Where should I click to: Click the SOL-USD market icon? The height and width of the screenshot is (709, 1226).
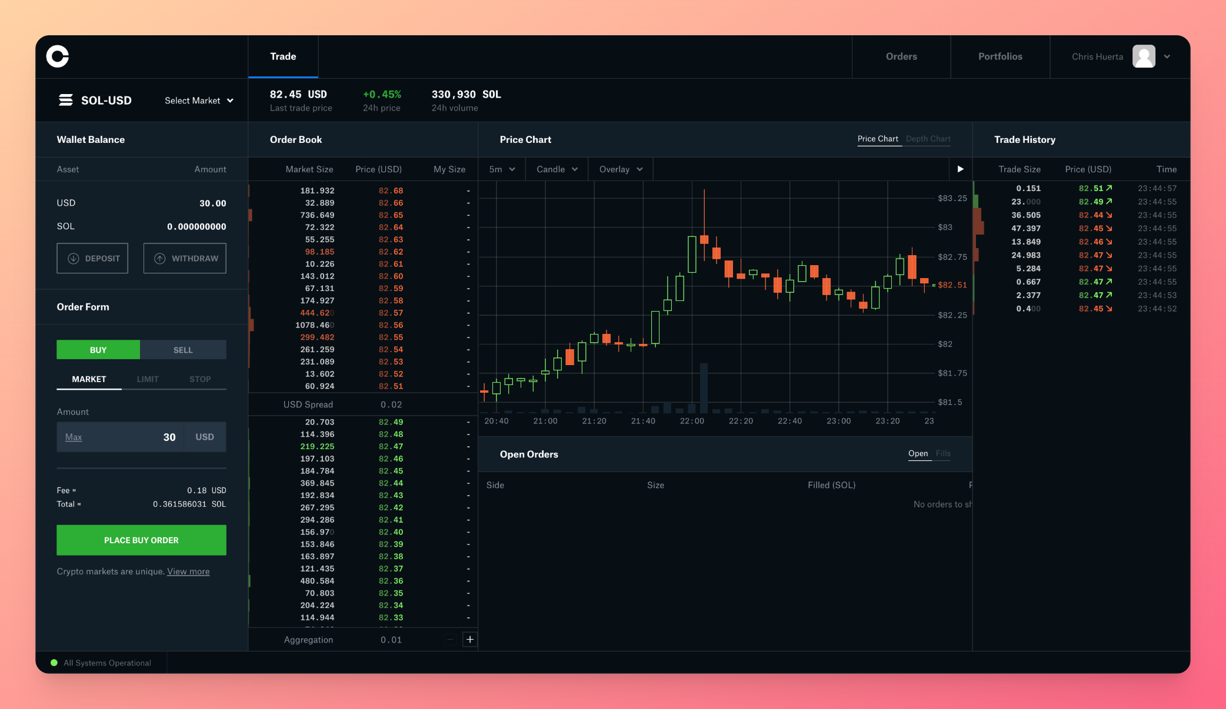[x=66, y=101]
